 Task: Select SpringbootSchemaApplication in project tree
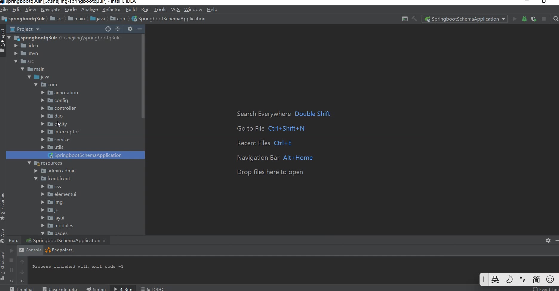[75, 155]
